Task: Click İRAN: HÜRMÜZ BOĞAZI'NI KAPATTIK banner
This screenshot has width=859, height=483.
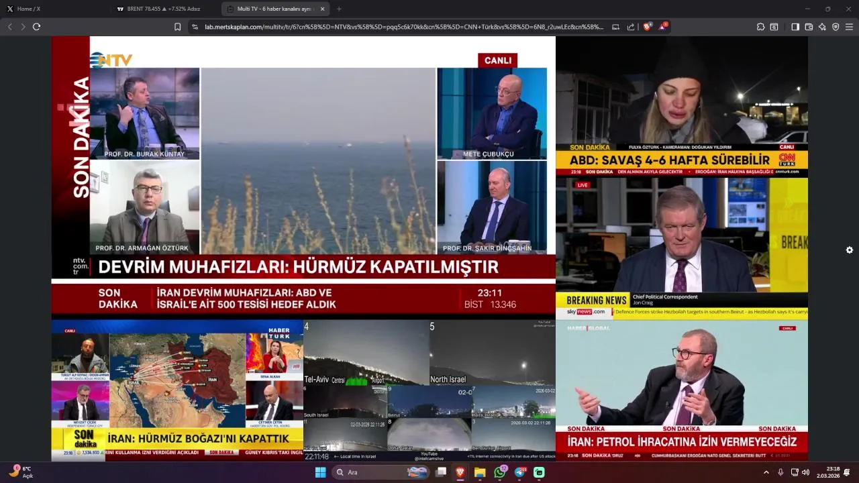Action: 198,439
